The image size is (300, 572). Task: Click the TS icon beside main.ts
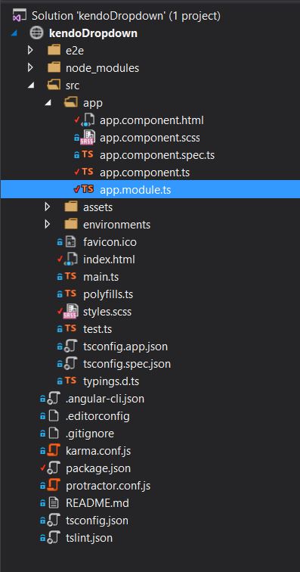(x=71, y=276)
